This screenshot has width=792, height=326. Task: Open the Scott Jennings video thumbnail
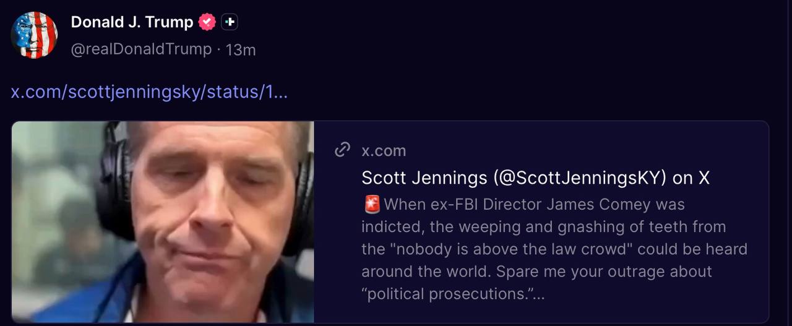(163, 221)
